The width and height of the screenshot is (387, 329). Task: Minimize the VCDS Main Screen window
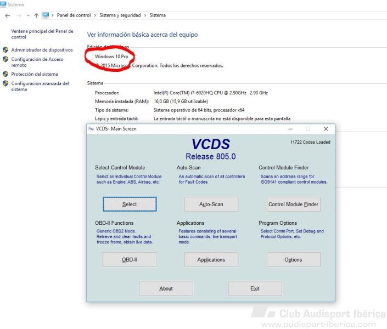[x=290, y=129]
